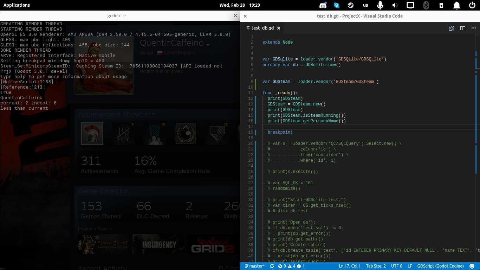The width and height of the screenshot is (480, 270).
Task: Click the 'Achievement Showcase' header
Action: tap(117, 115)
